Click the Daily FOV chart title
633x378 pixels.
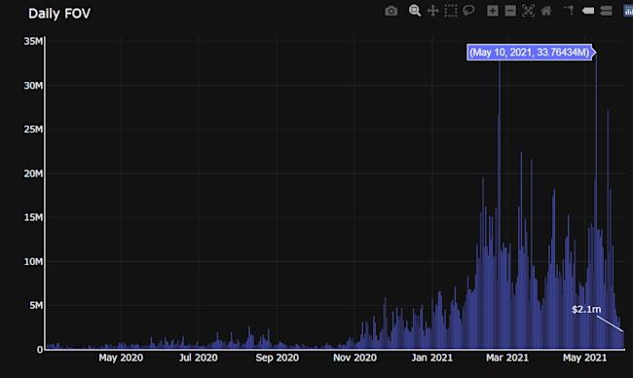(59, 14)
